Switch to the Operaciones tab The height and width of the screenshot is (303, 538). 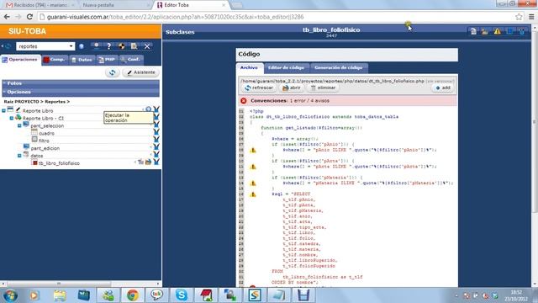(21, 60)
